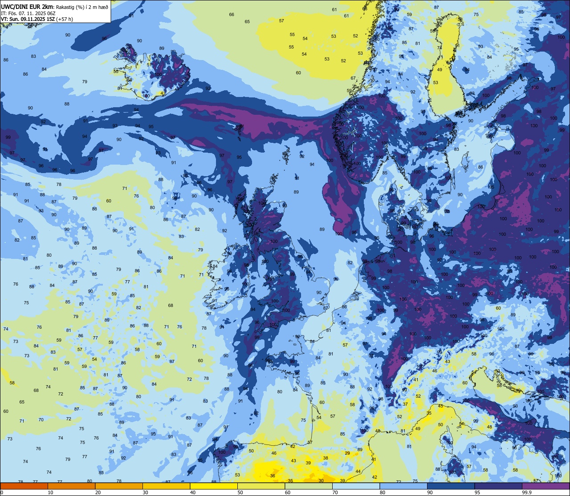Click the legend tick label 90

pos(430,492)
